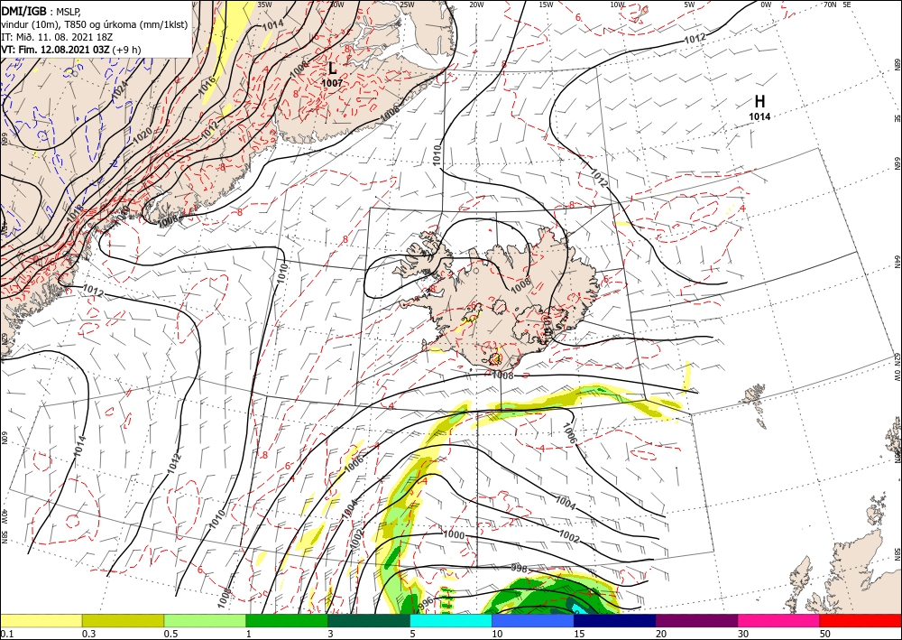The image size is (902, 640).
Task: Click the 'DMI/IGB' title text
Action: (23, 10)
